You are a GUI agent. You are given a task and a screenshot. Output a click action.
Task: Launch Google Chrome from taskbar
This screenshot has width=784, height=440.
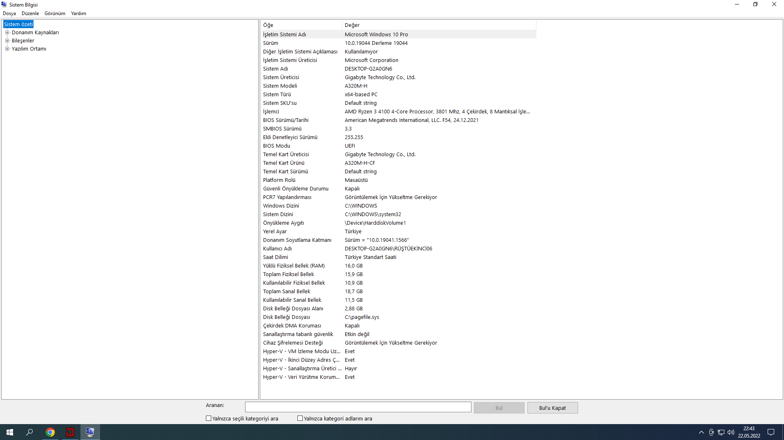(50, 432)
